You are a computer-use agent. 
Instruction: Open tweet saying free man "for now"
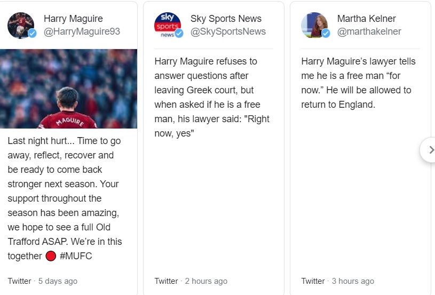[358, 83]
